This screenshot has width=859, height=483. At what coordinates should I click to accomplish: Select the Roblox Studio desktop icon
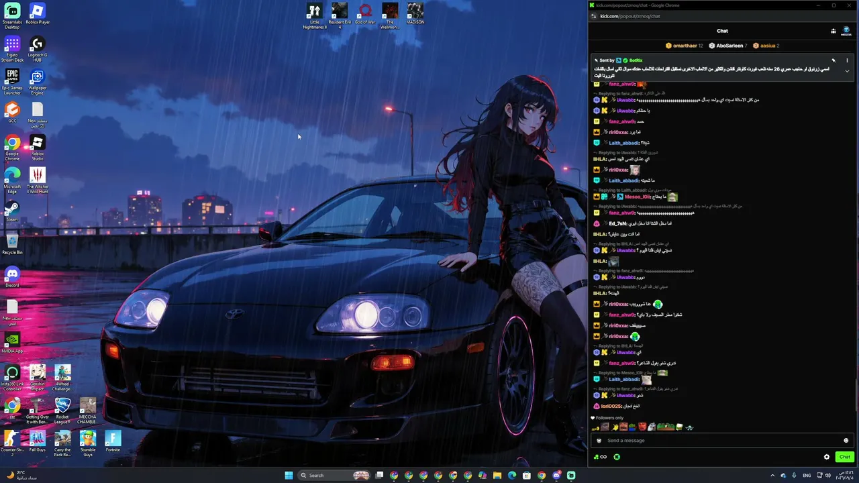click(x=38, y=148)
